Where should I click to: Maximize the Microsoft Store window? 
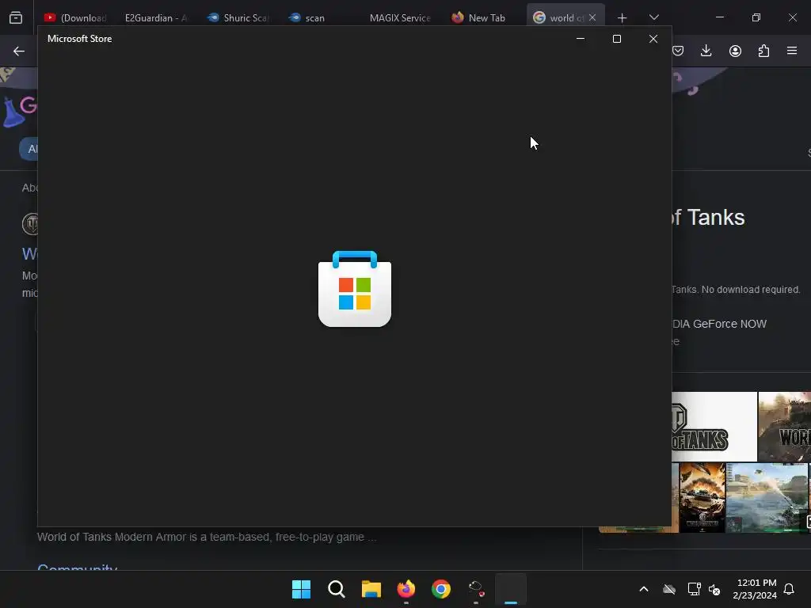(x=616, y=39)
